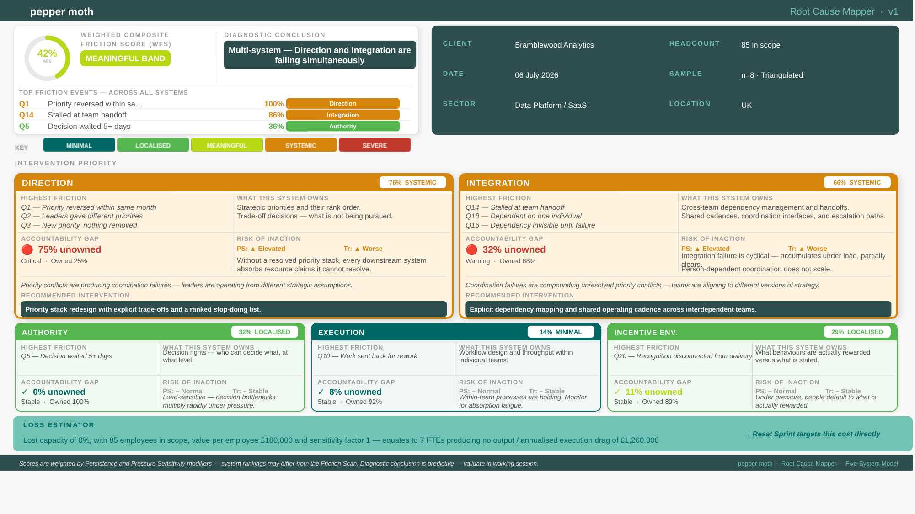915x514 pixels.
Task: Click Q3 — New priority, nothing removed
Action: (x=79, y=225)
